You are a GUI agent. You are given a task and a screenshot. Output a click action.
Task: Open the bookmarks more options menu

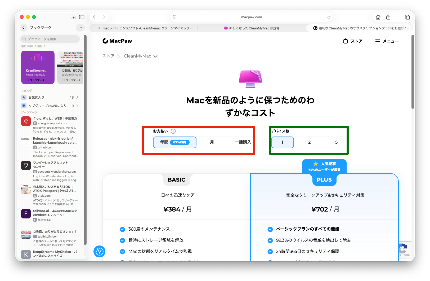click(80, 28)
